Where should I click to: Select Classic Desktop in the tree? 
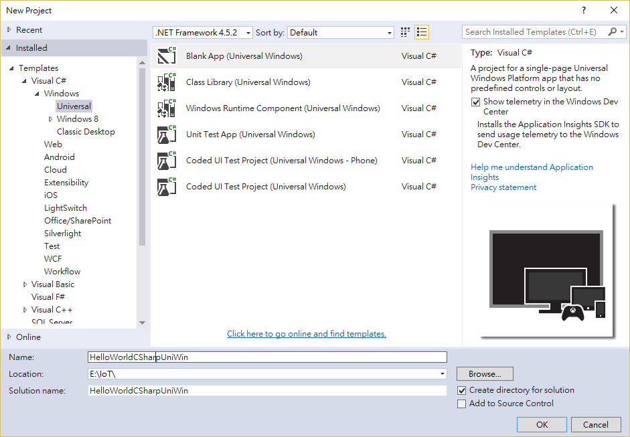pyautogui.click(x=86, y=132)
